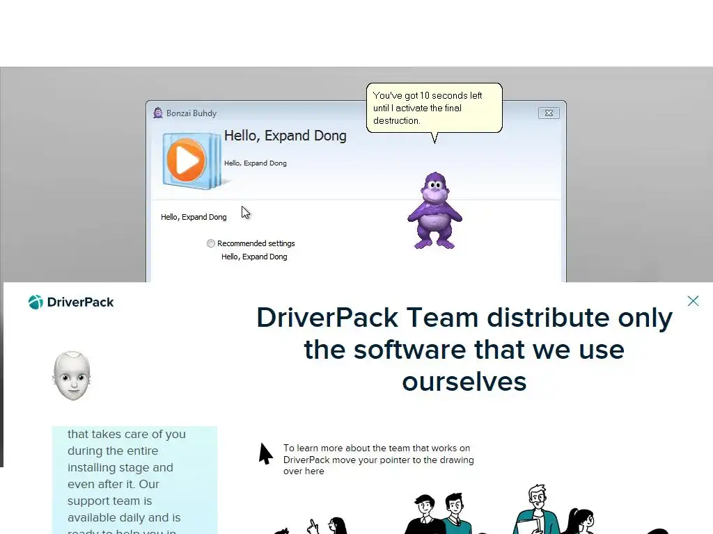Click the large black pointer arrow icon

click(x=265, y=453)
